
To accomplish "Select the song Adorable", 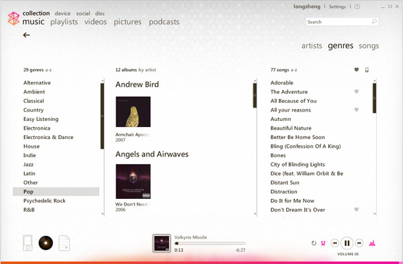I will pyautogui.click(x=281, y=83).
